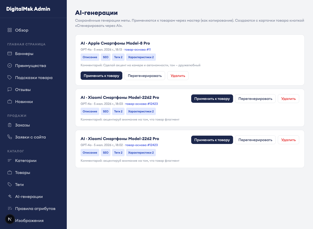Click the Категории list icon
This screenshot has height=229, width=313.
click(x=10, y=160)
